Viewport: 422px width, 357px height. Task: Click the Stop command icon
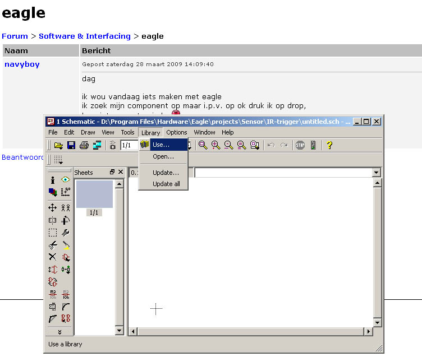point(300,145)
